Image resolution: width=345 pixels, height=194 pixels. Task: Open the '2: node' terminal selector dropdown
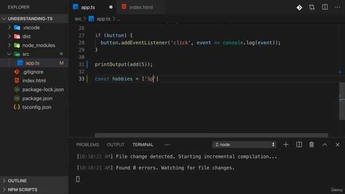(x=244, y=144)
